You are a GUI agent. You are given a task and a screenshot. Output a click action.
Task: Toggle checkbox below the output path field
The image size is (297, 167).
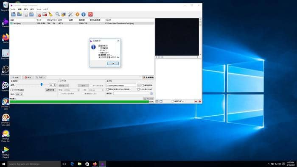108,89
